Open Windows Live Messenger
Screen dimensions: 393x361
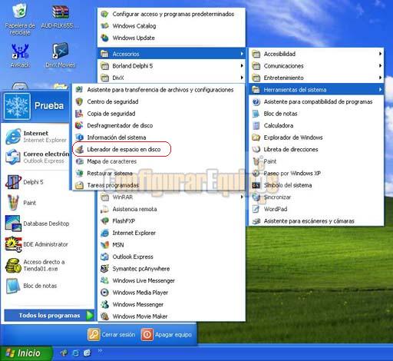pos(171,280)
